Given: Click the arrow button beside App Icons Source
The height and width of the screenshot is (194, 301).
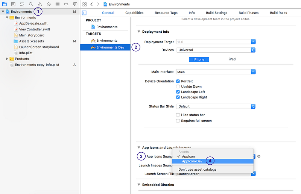Looking at the screenshot, I should pos(259,156).
